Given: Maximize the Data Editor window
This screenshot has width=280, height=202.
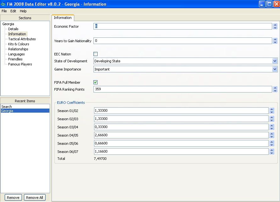Looking at the screenshot, I should click(x=269, y=4).
